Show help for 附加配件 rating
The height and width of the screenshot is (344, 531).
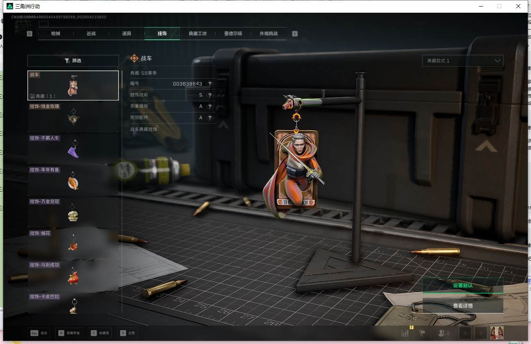[210, 118]
